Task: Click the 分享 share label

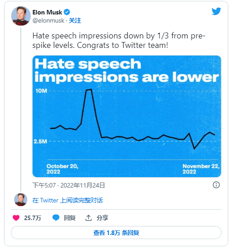Action: click(102, 218)
